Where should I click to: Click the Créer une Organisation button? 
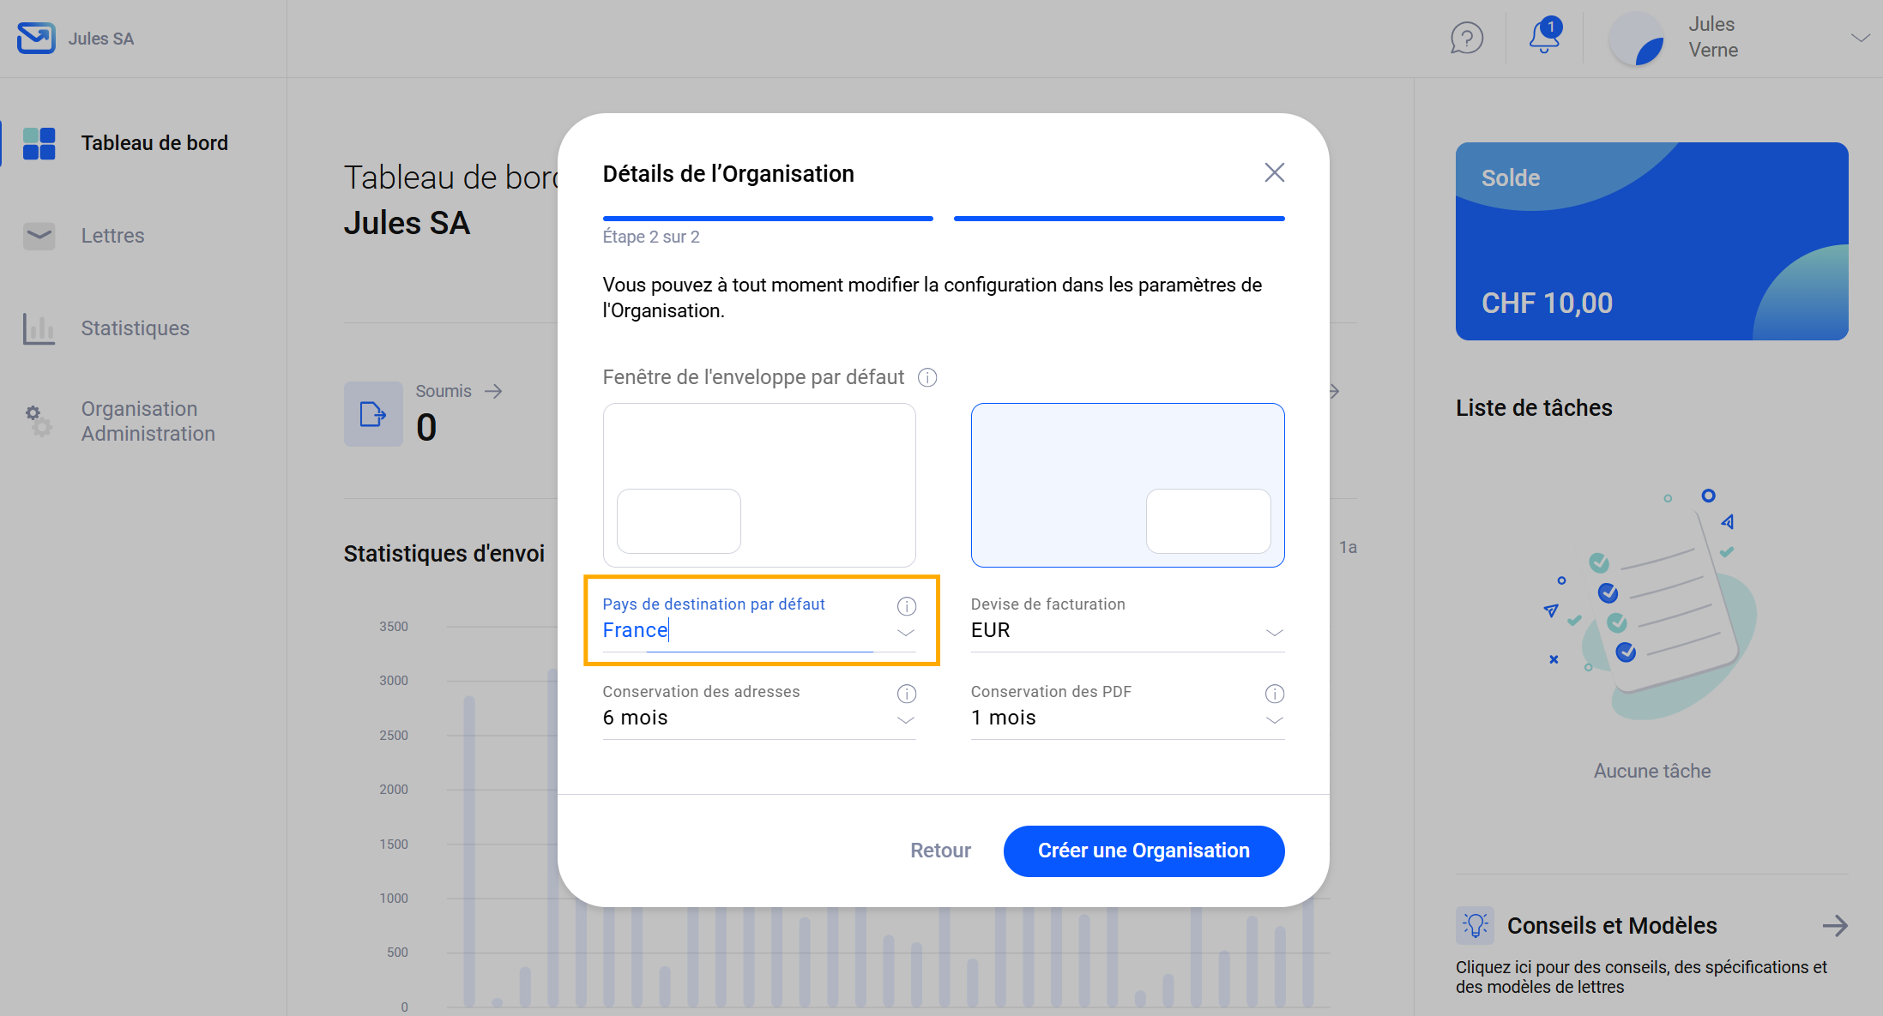tap(1144, 851)
